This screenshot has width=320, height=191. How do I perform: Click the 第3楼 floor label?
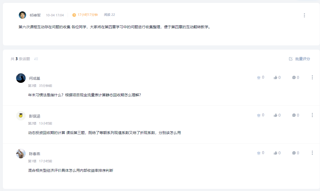pyautogui.click(x=32, y=86)
